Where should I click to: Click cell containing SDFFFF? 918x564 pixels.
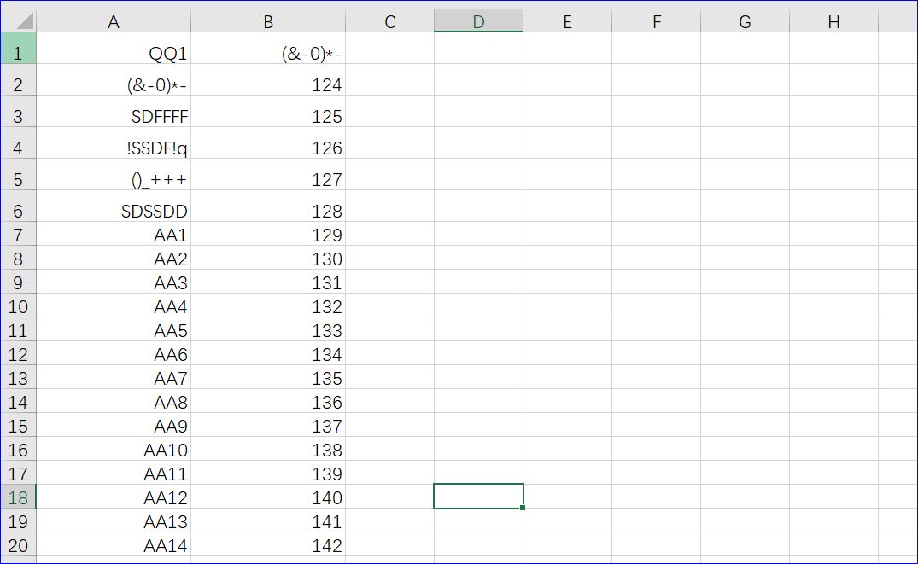tap(114, 111)
